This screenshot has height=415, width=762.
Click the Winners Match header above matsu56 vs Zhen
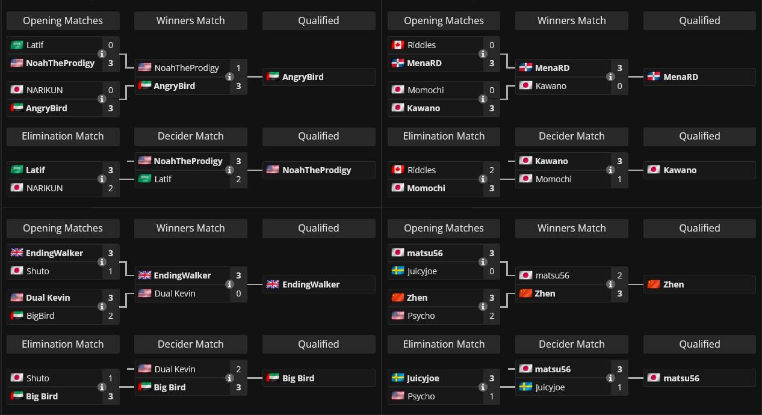tap(572, 228)
